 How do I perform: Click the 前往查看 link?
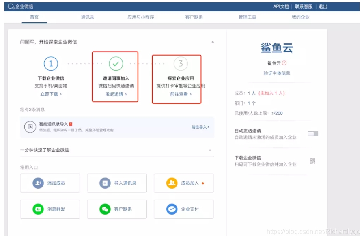181,94
